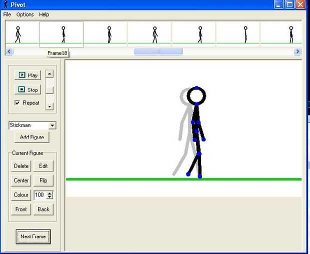
Task: Open the Help menu
Action: pos(44,14)
